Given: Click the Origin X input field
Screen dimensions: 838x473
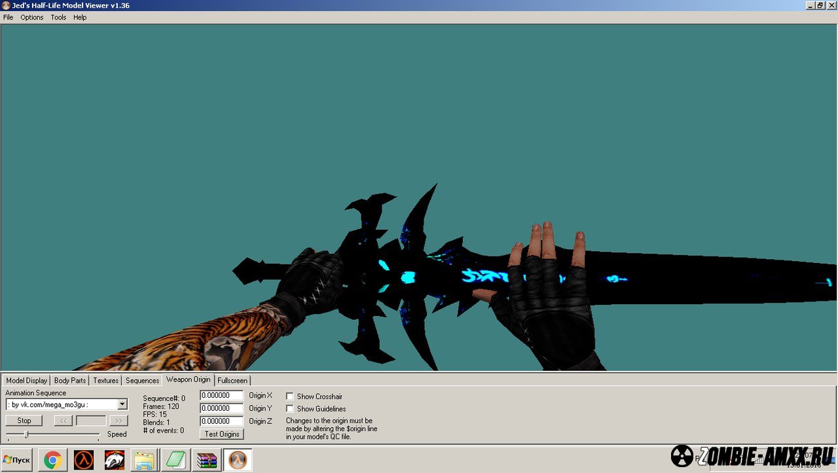Looking at the screenshot, I should pos(221,396).
